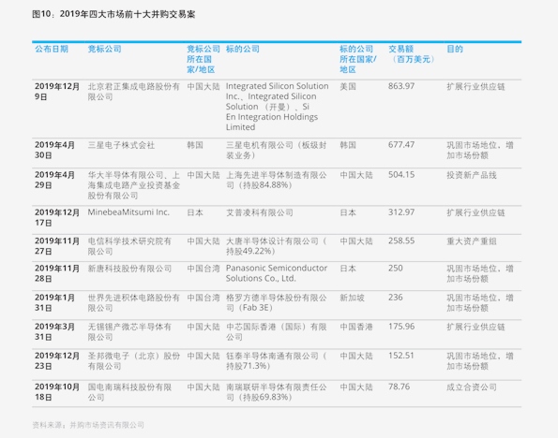Click the 目的 column header
The height and width of the screenshot is (438, 558).
[x=455, y=49]
